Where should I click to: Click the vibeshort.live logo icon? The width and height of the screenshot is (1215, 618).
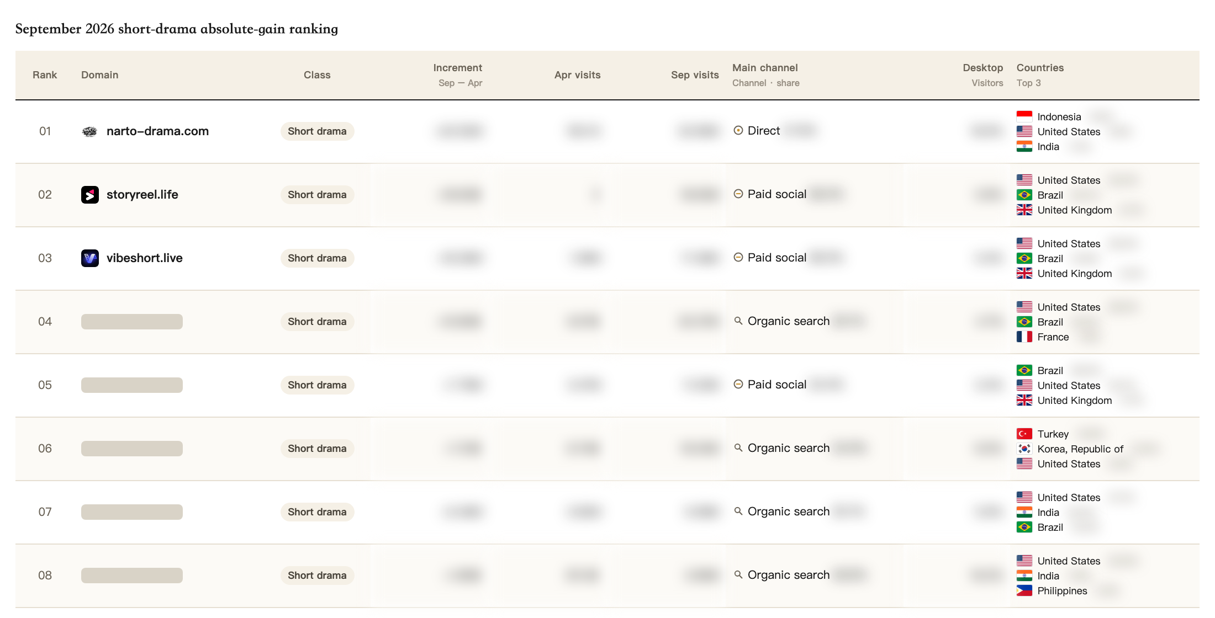coord(90,258)
